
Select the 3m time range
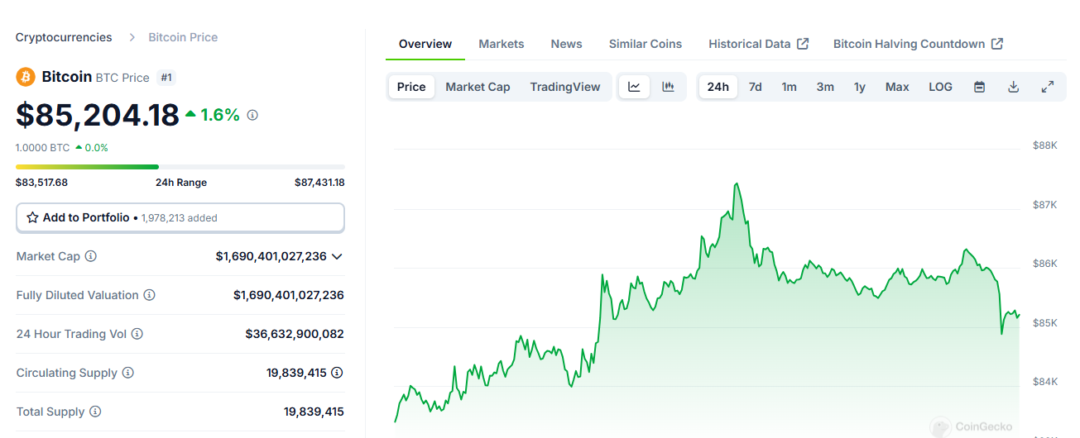tap(825, 87)
